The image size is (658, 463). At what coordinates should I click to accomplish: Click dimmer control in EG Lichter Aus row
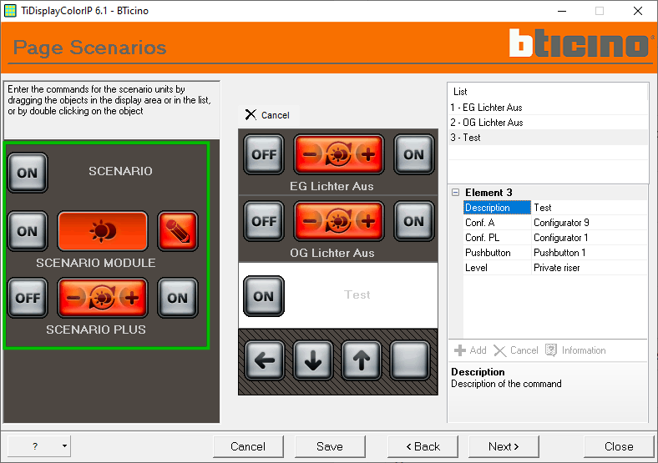pyautogui.click(x=339, y=154)
